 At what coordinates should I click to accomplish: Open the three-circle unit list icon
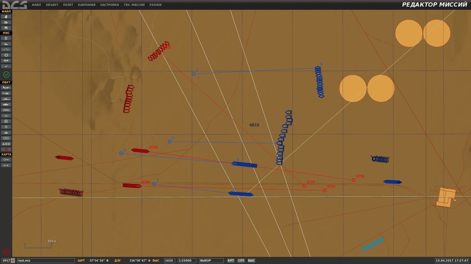6,138
